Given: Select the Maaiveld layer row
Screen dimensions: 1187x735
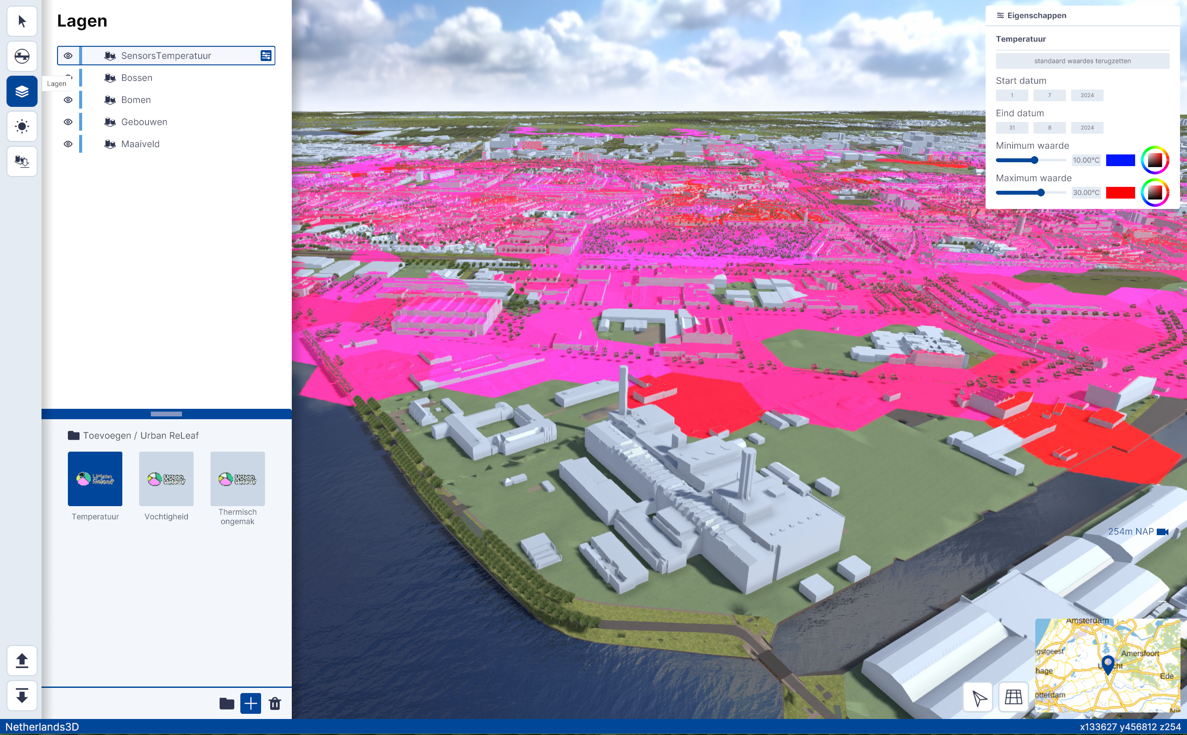Looking at the screenshot, I should coord(166,144).
